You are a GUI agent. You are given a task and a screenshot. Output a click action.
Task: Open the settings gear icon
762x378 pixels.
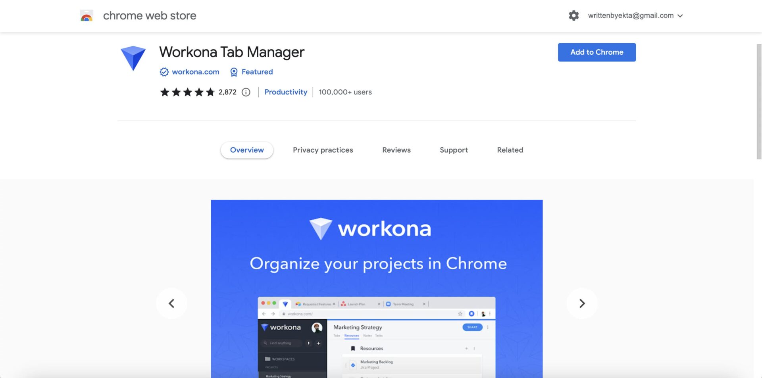573,15
